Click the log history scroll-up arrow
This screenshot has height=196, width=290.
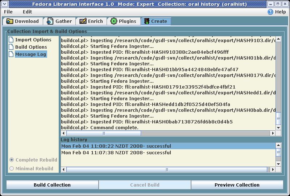coord(278,146)
